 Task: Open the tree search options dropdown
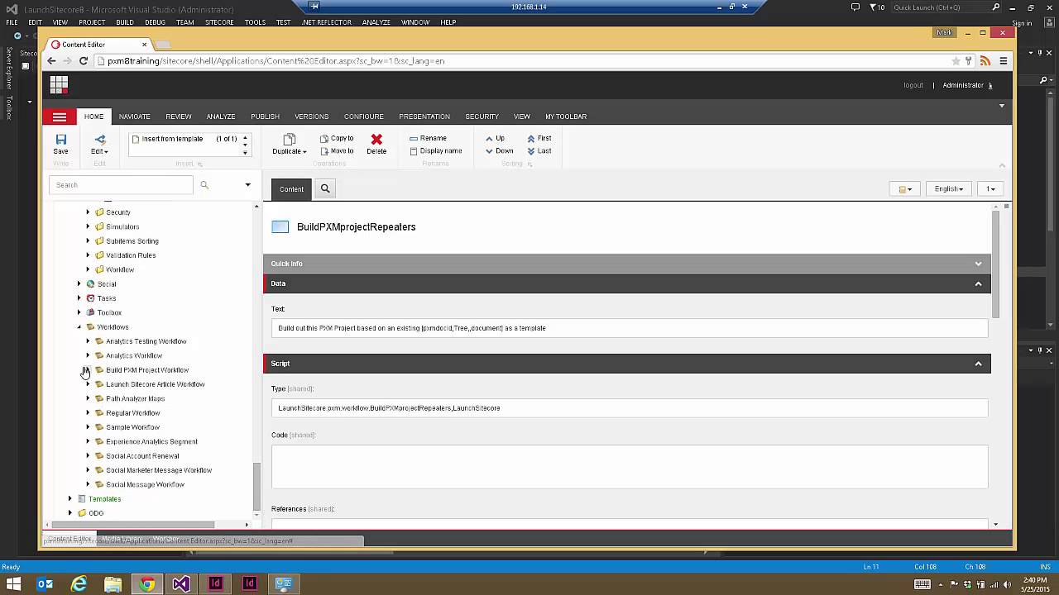(247, 185)
